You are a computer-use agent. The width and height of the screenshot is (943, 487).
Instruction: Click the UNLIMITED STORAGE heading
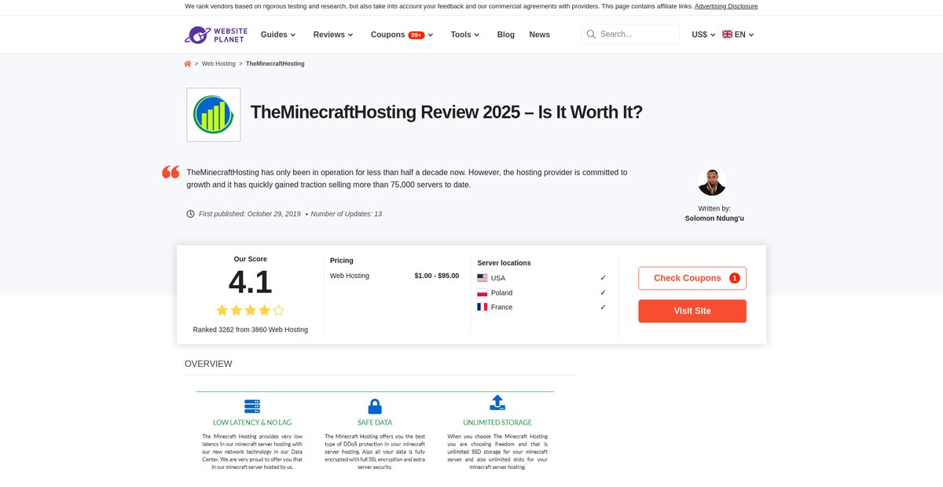point(497,423)
